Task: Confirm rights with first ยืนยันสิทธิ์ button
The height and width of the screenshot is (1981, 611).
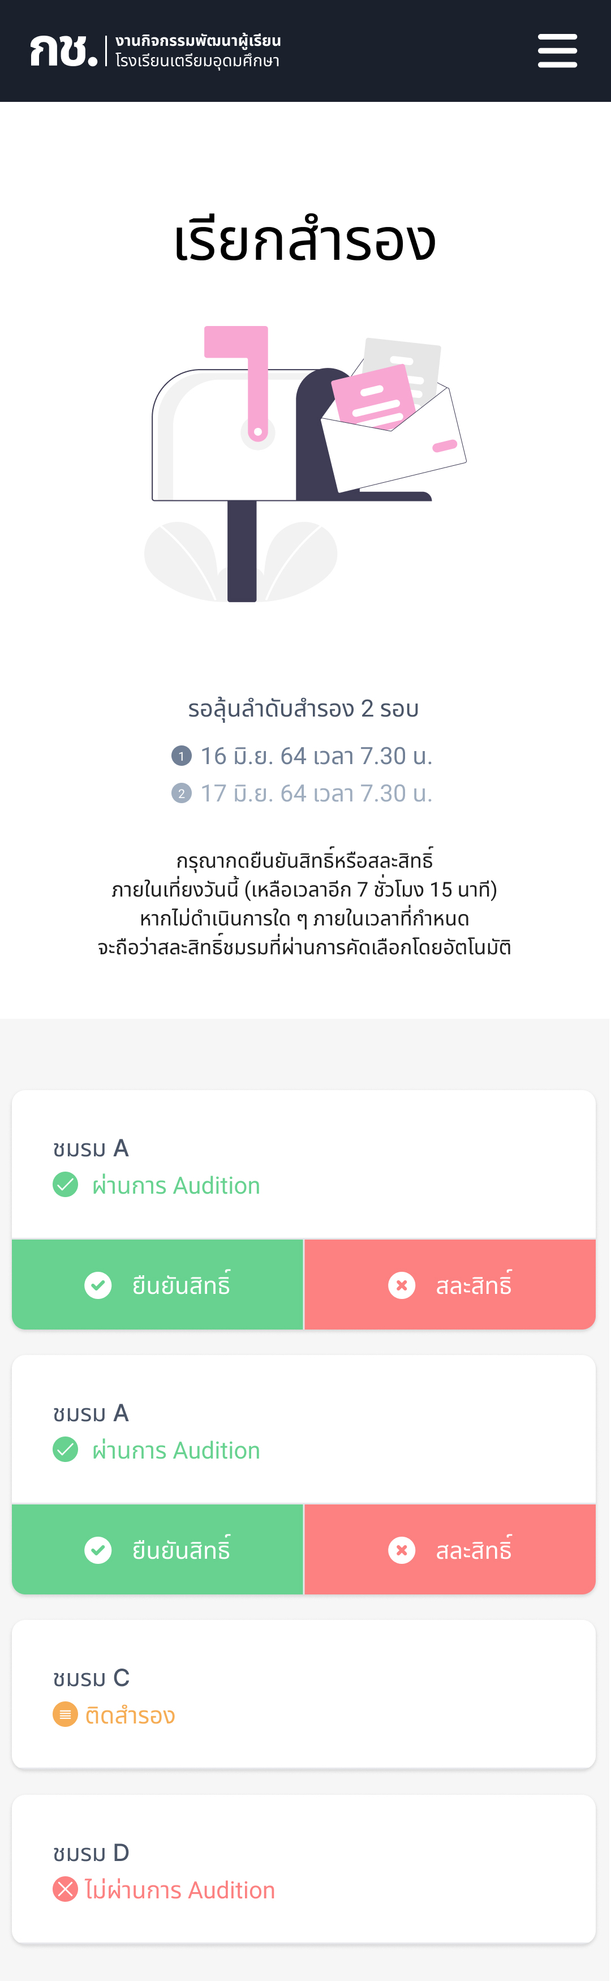Action: pos(157,1284)
